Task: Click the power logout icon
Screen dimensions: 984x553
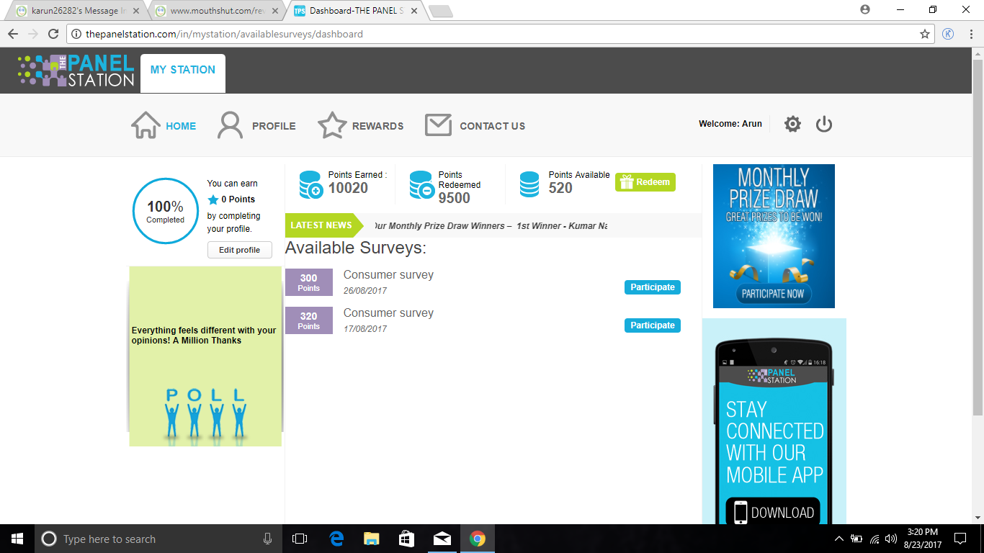Action: 824,125
